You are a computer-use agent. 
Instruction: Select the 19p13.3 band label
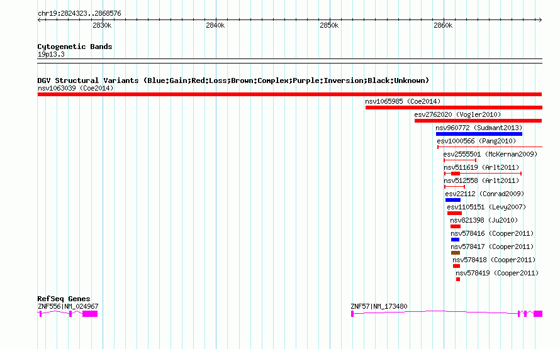click(x=51, y=54)
